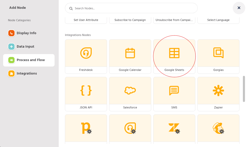Select the Process and Flow category
246x147 pixels.
[x=30, y=60]
